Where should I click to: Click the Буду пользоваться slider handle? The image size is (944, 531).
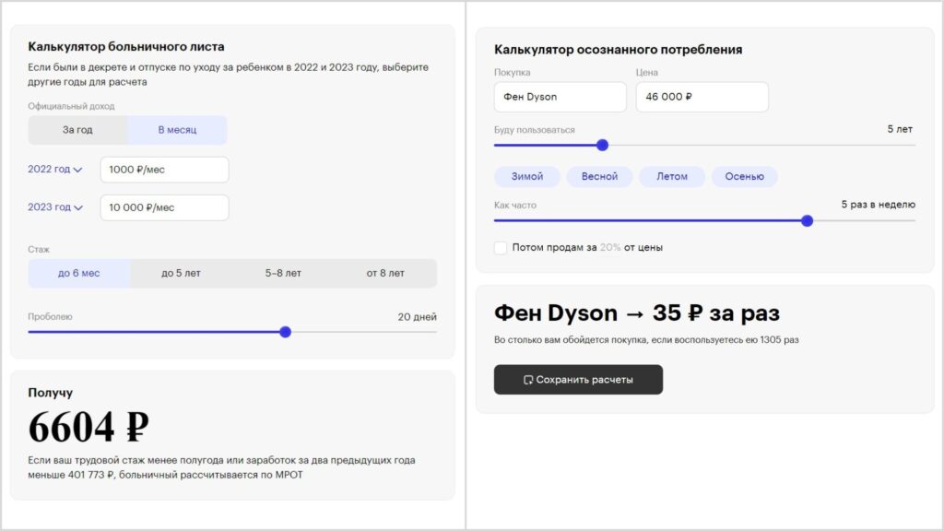tap(602, 145)
